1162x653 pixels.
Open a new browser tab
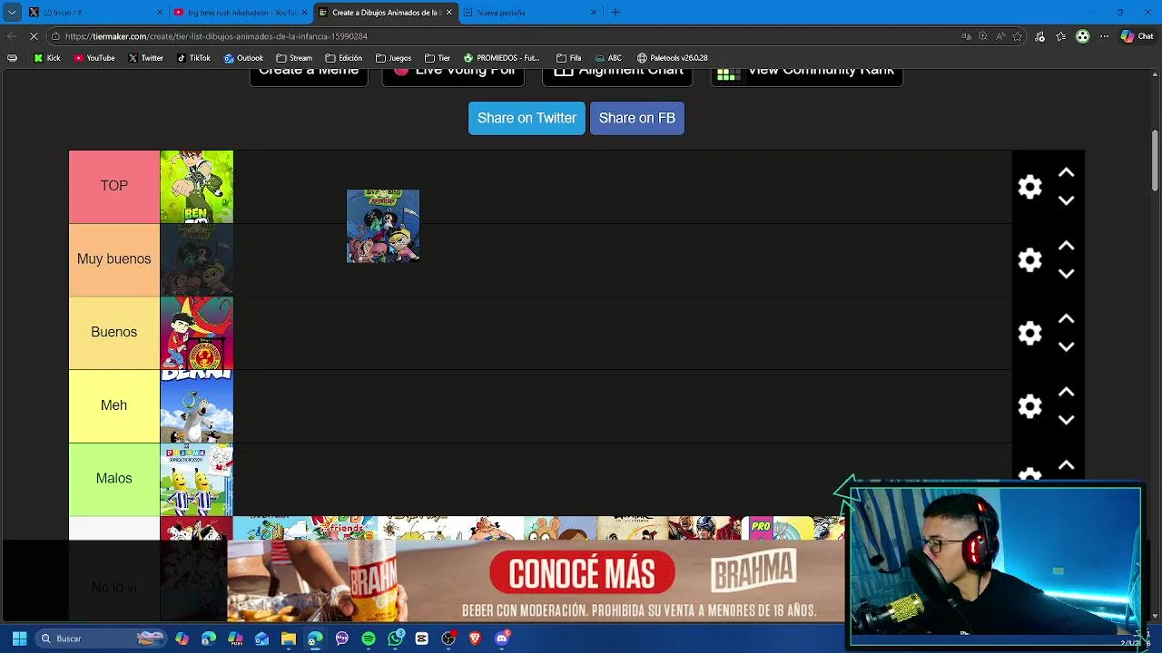(x=615, y=13)
